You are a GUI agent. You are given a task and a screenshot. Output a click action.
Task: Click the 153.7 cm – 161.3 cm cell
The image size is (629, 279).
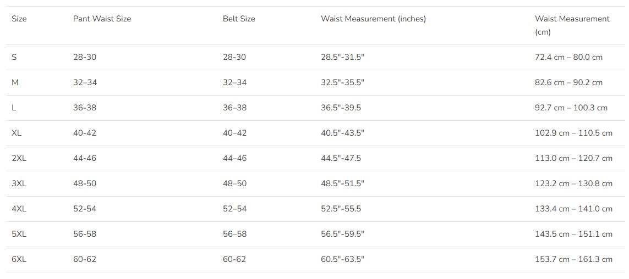573,259
